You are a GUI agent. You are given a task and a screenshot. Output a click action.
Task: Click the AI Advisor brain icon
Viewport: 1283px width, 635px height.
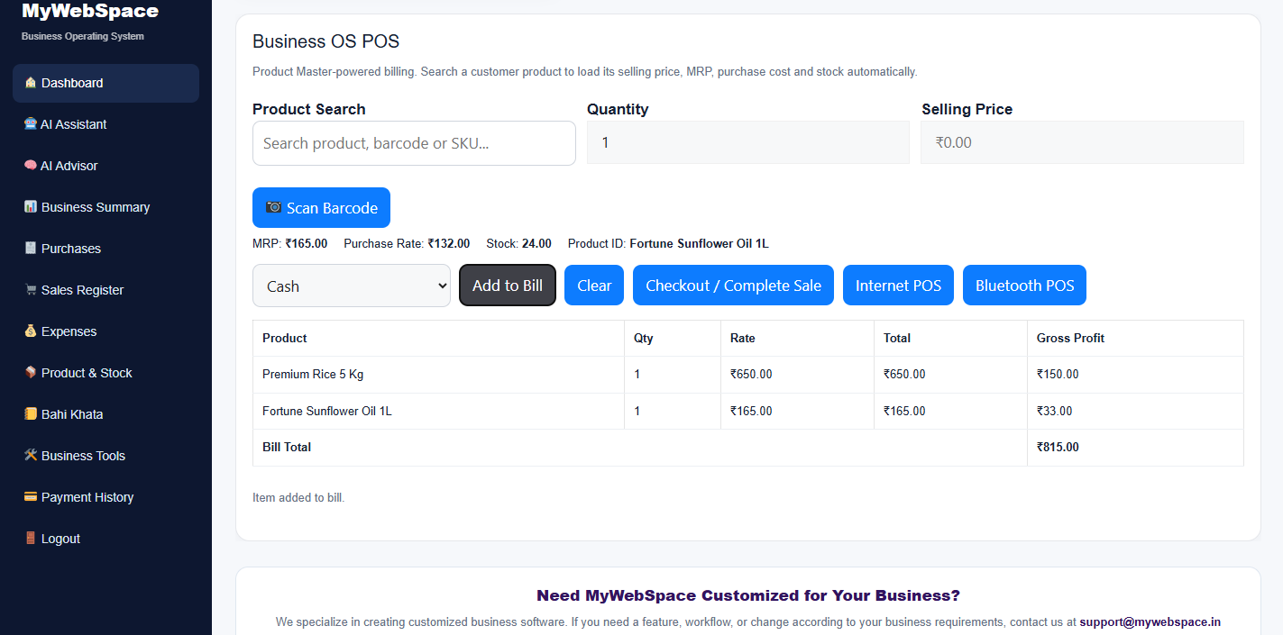pos(31,166)
